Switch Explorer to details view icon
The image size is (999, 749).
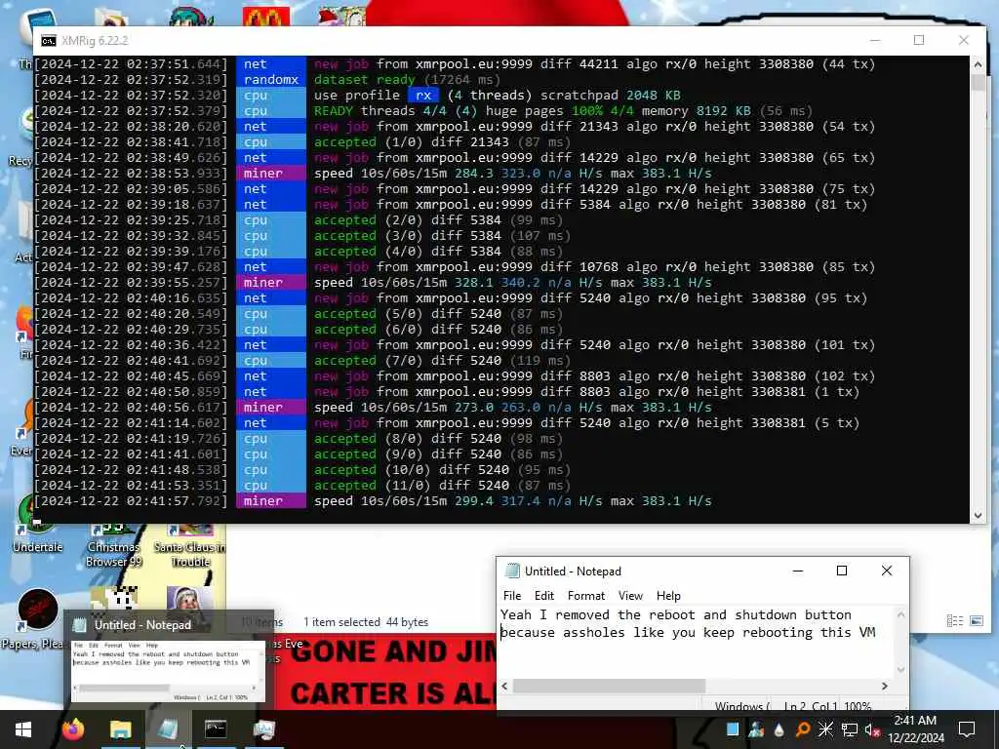[x=954, y=621]
